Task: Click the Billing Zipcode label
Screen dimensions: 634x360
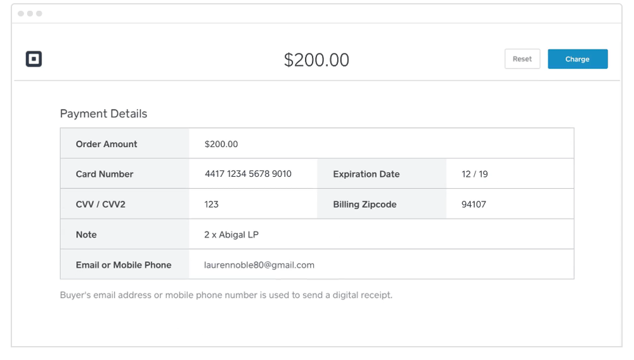Action: coord(365,205)
